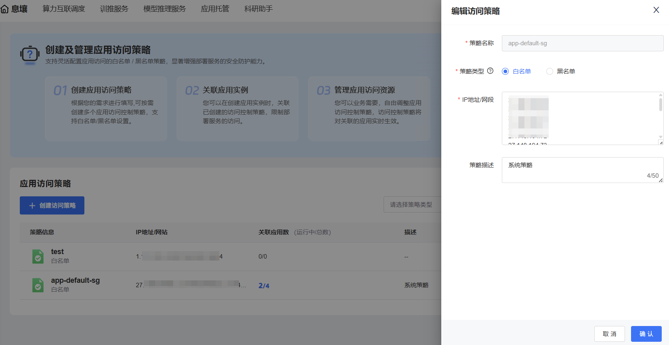The width and height of the screenshot is (669, 345).
Task: Click the plus icon in 创建访问策略 button
Action: click(32, 206)
